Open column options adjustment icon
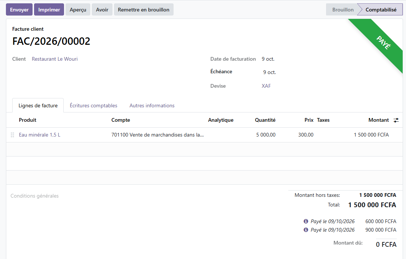Image resolution: width=406 pixels, height=259 pixels. pyautogui.click(x=396, y=120)
